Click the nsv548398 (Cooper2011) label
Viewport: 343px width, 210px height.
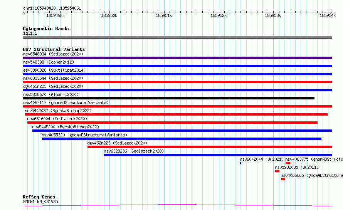coord(49,62)
